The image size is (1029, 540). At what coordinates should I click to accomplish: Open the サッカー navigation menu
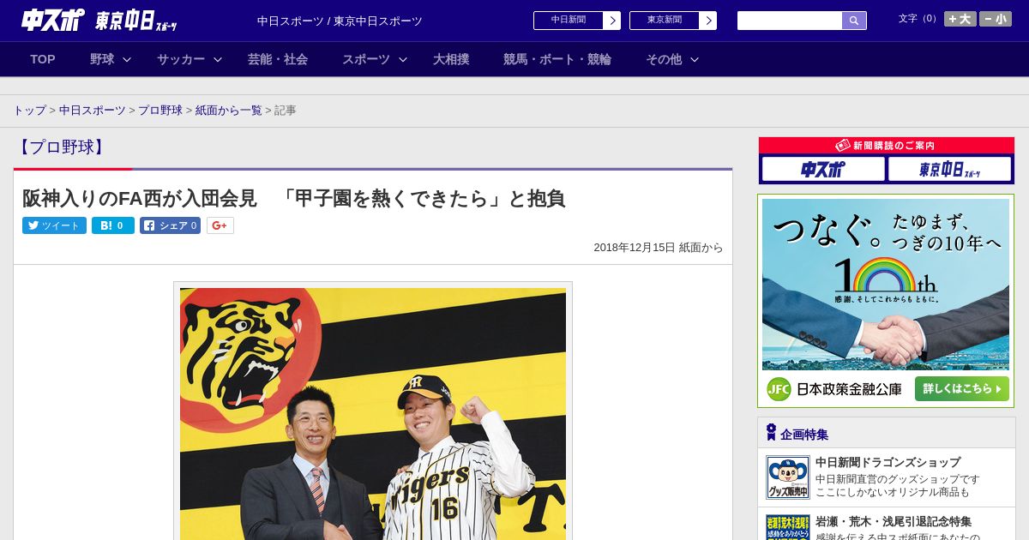coord(181,59)
